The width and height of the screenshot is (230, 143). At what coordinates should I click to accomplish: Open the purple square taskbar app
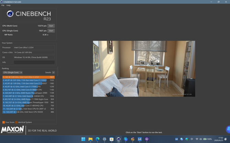tap(147, 139)
